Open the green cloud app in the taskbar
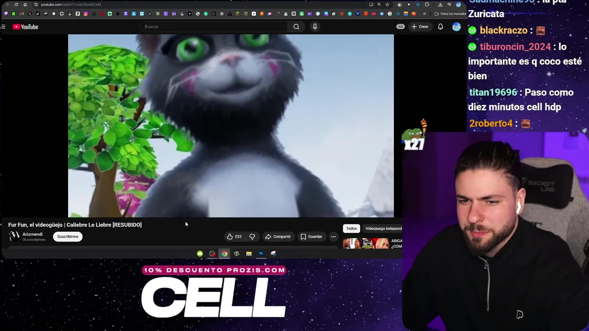Screen dimensions: 589x331 pos(200,254)
